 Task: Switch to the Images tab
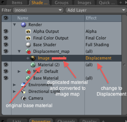pyautogui.click(x=84, y=3)
